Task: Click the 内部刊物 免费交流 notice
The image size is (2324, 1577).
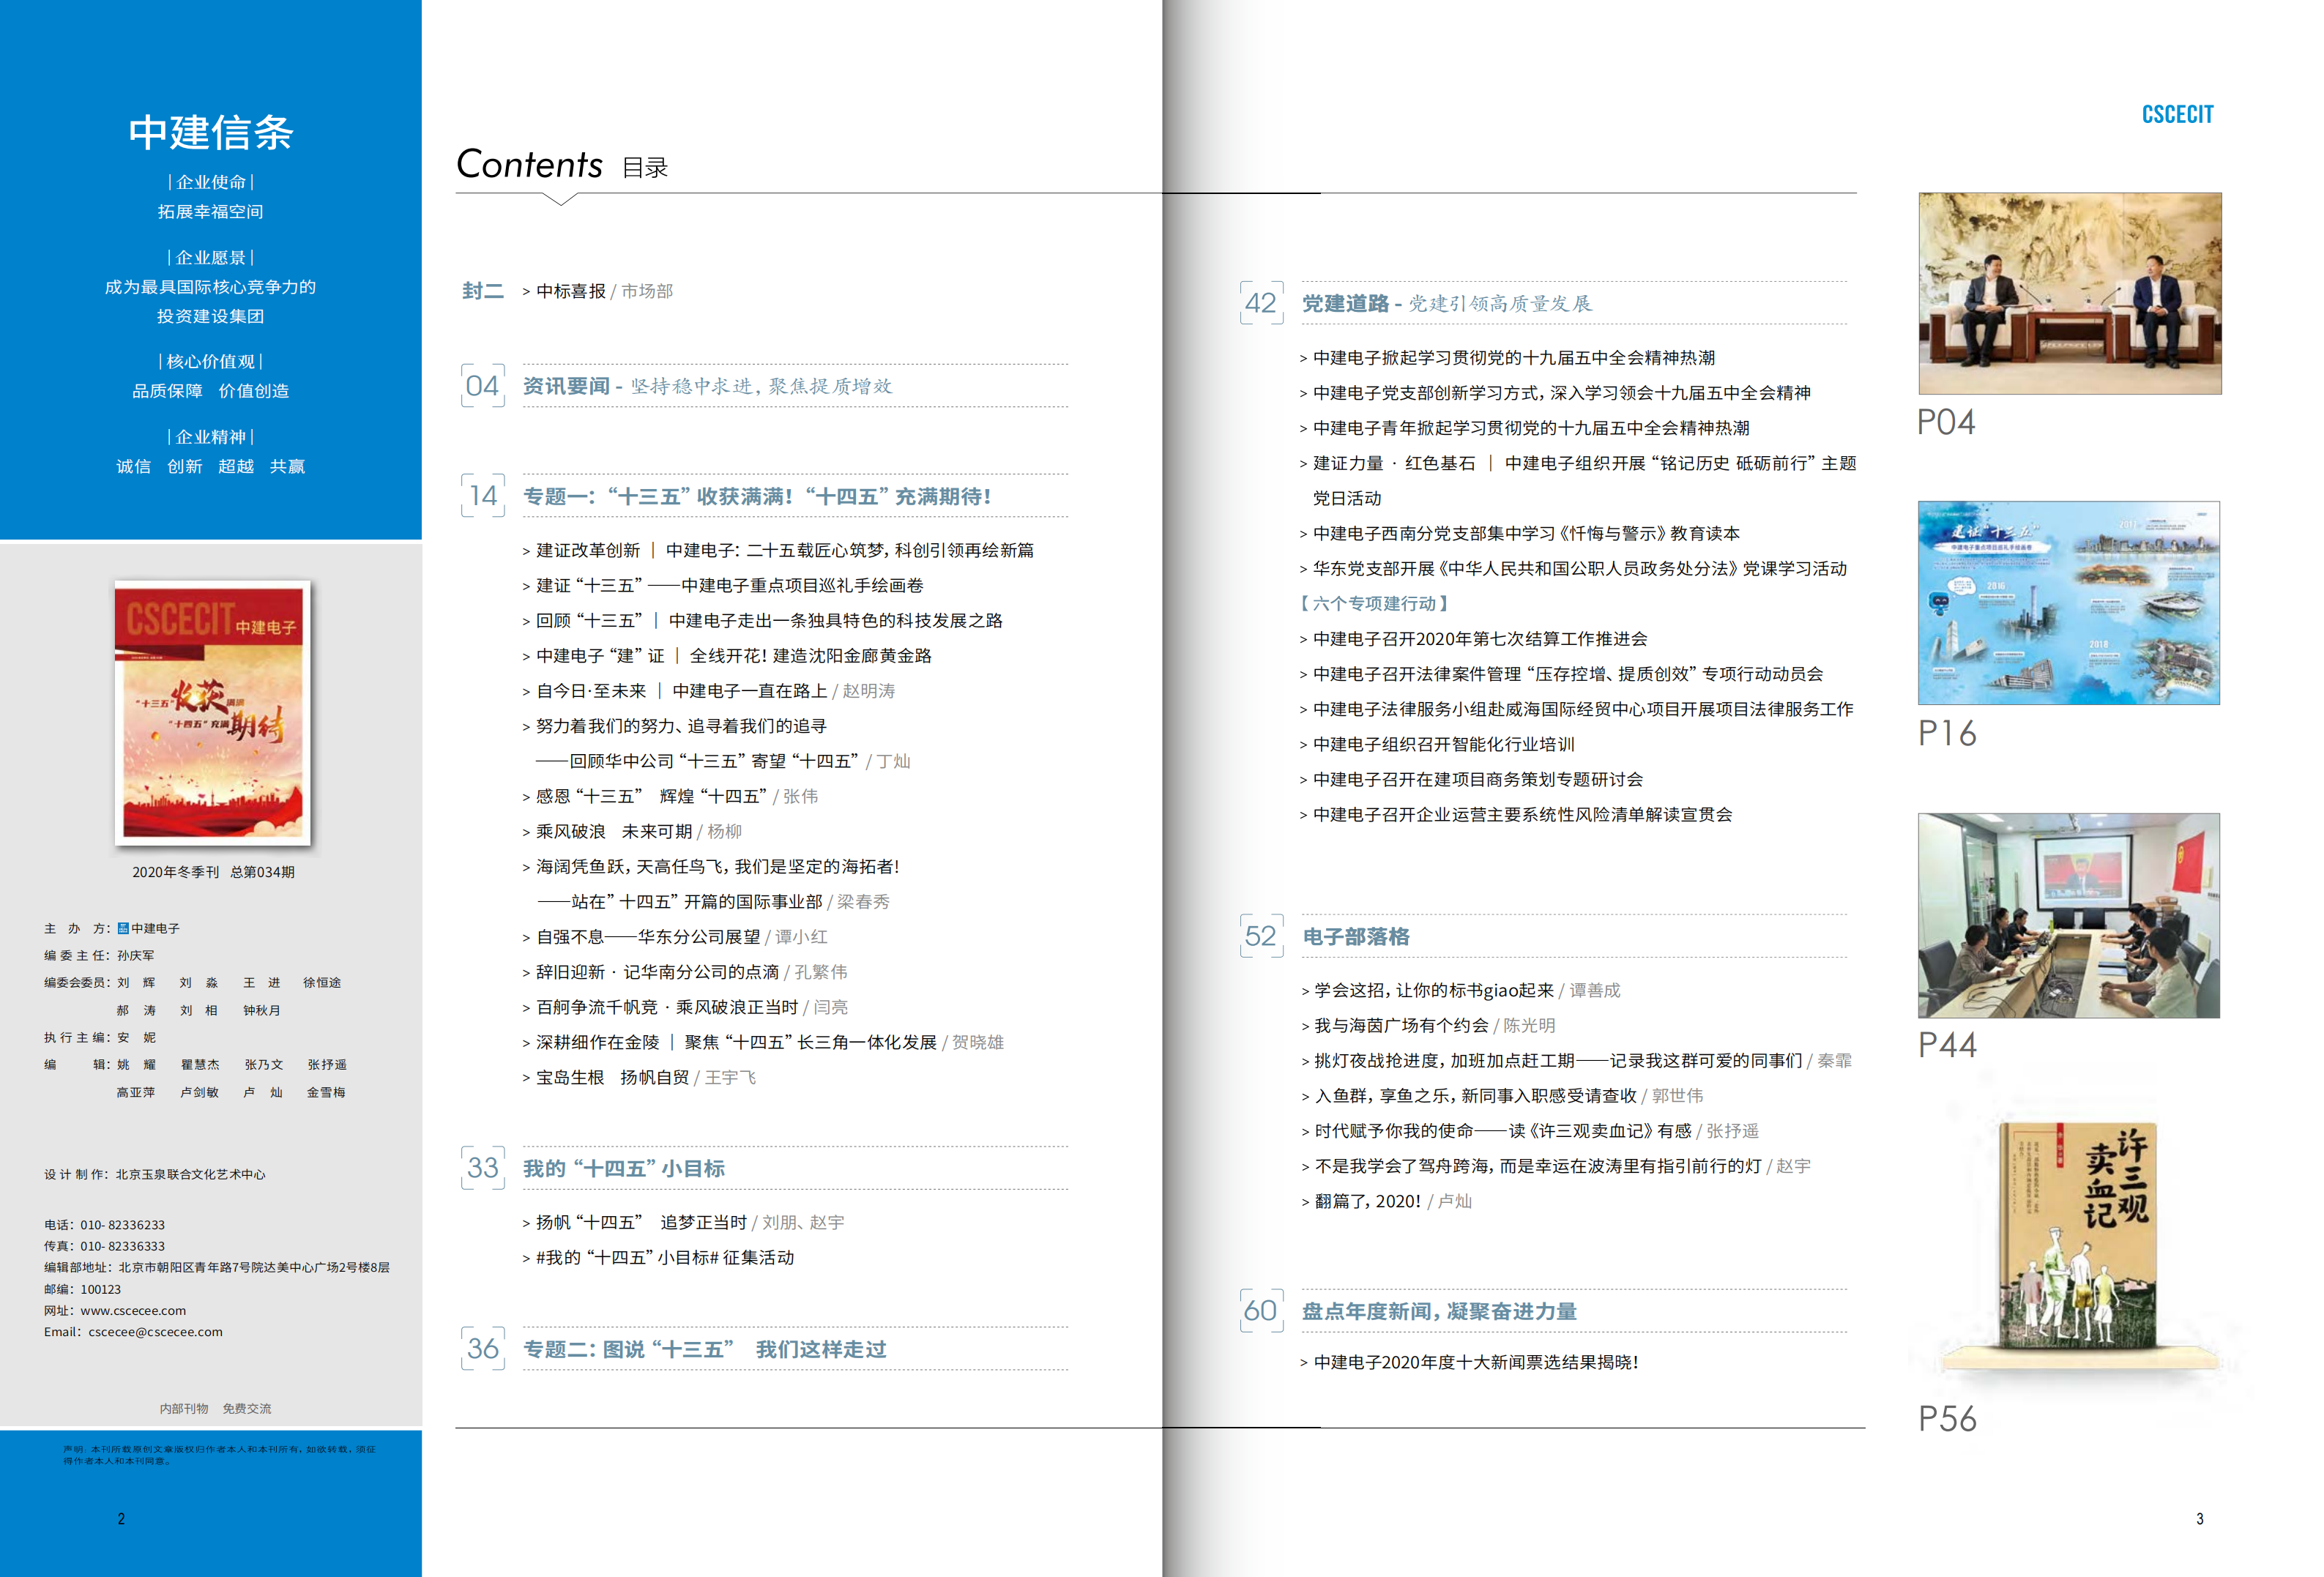Action: (215, 1408)
